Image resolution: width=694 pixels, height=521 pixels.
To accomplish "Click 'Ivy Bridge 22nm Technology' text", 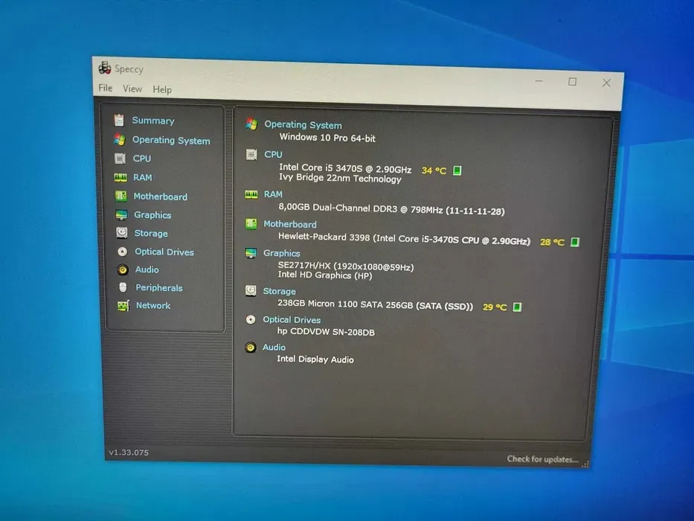I will [x=340, y=178].
